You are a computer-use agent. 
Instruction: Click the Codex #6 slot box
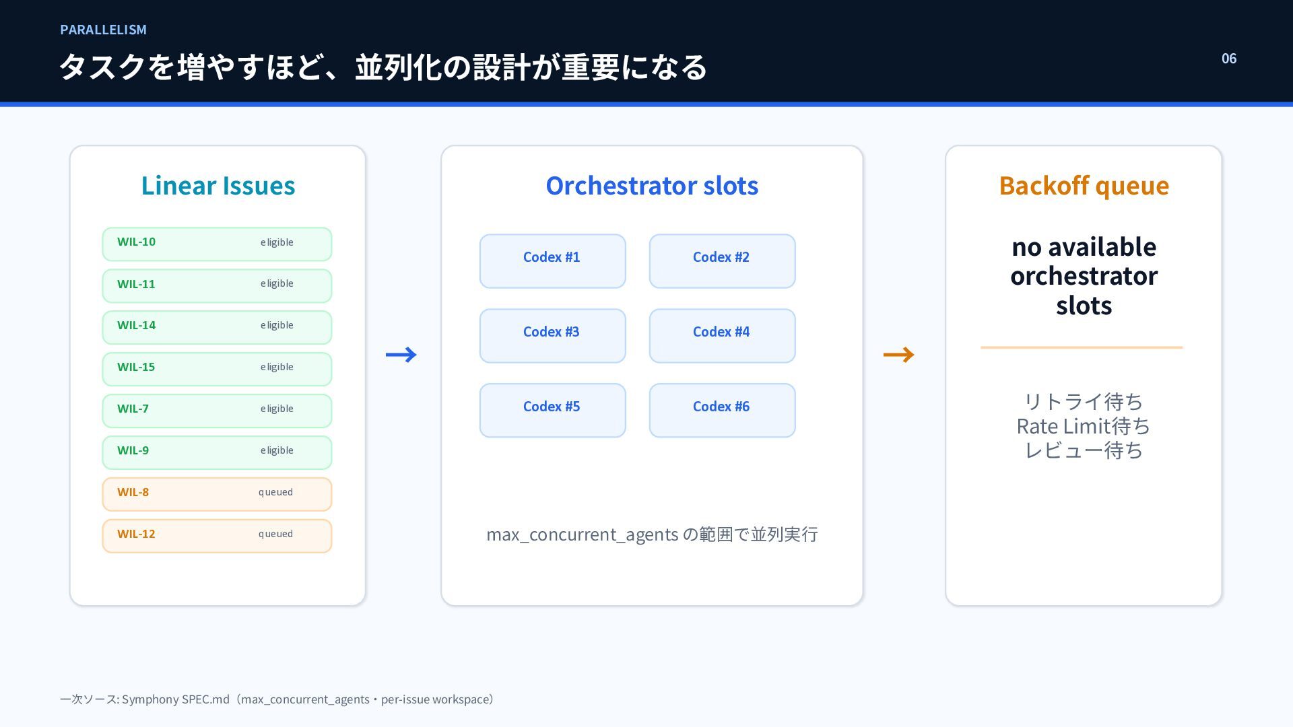click(x=722, y=411)
